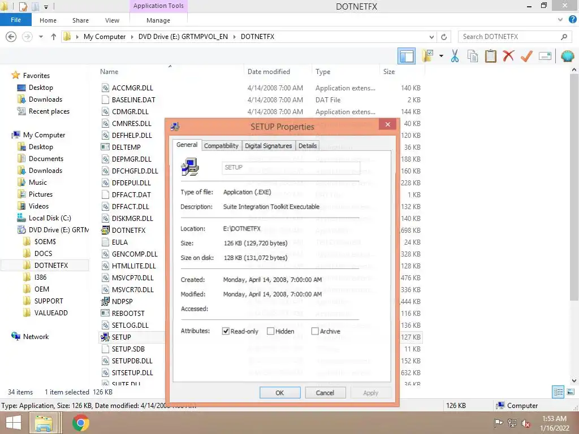Click the New folder toolbar icon

pos(427,56)
